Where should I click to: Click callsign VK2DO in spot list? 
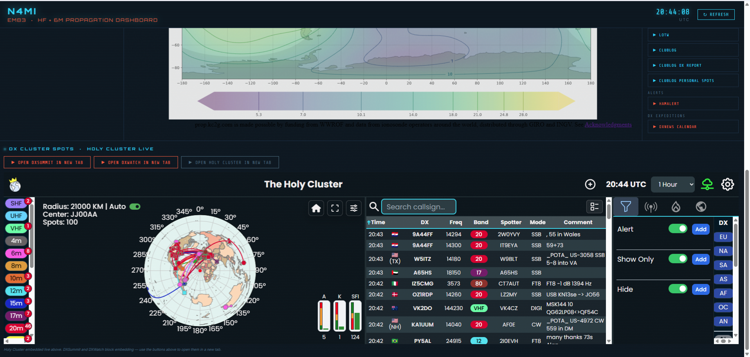pyautogui.click(x=422, y=308)
